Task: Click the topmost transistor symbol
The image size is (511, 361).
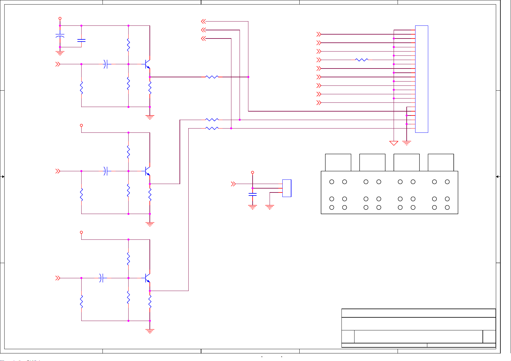Action: (147, 64)
